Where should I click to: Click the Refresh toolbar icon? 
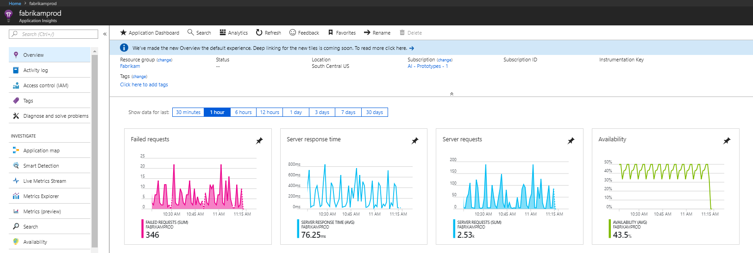[x=259, y=33]
